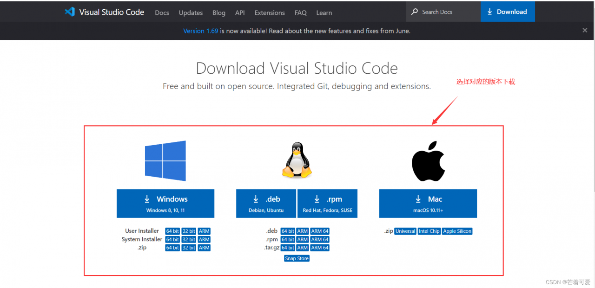595x288 pixels.
Task: Click the Linux Tux penguin image
Action: (297, 160)
